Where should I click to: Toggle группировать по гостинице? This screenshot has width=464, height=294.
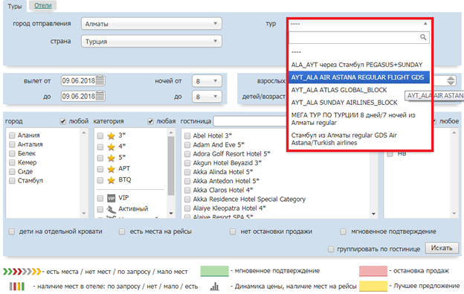click(331, 249)
